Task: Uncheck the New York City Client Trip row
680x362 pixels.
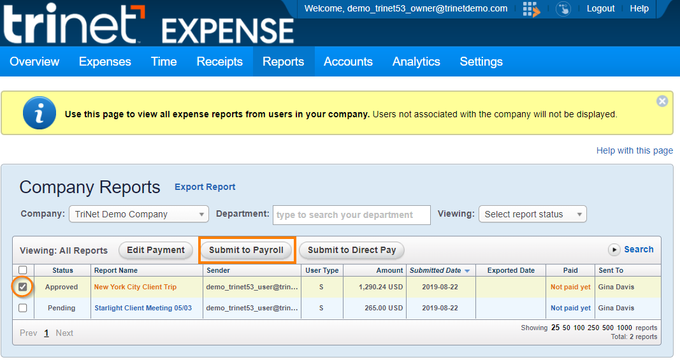Action: click(23, 287)
